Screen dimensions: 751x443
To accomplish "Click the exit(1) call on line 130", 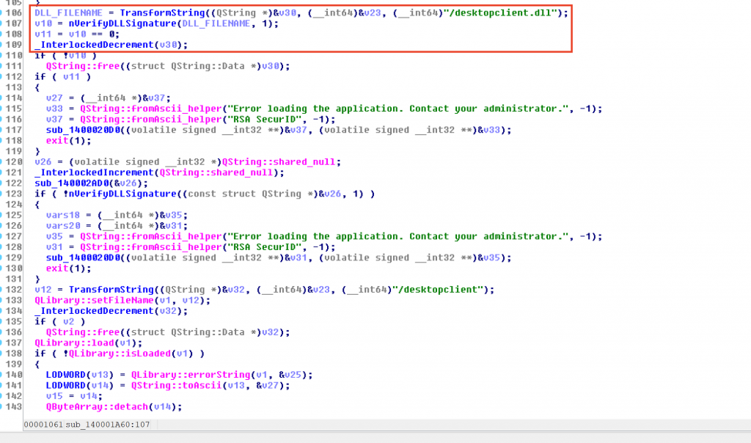I will pos(62,268).
